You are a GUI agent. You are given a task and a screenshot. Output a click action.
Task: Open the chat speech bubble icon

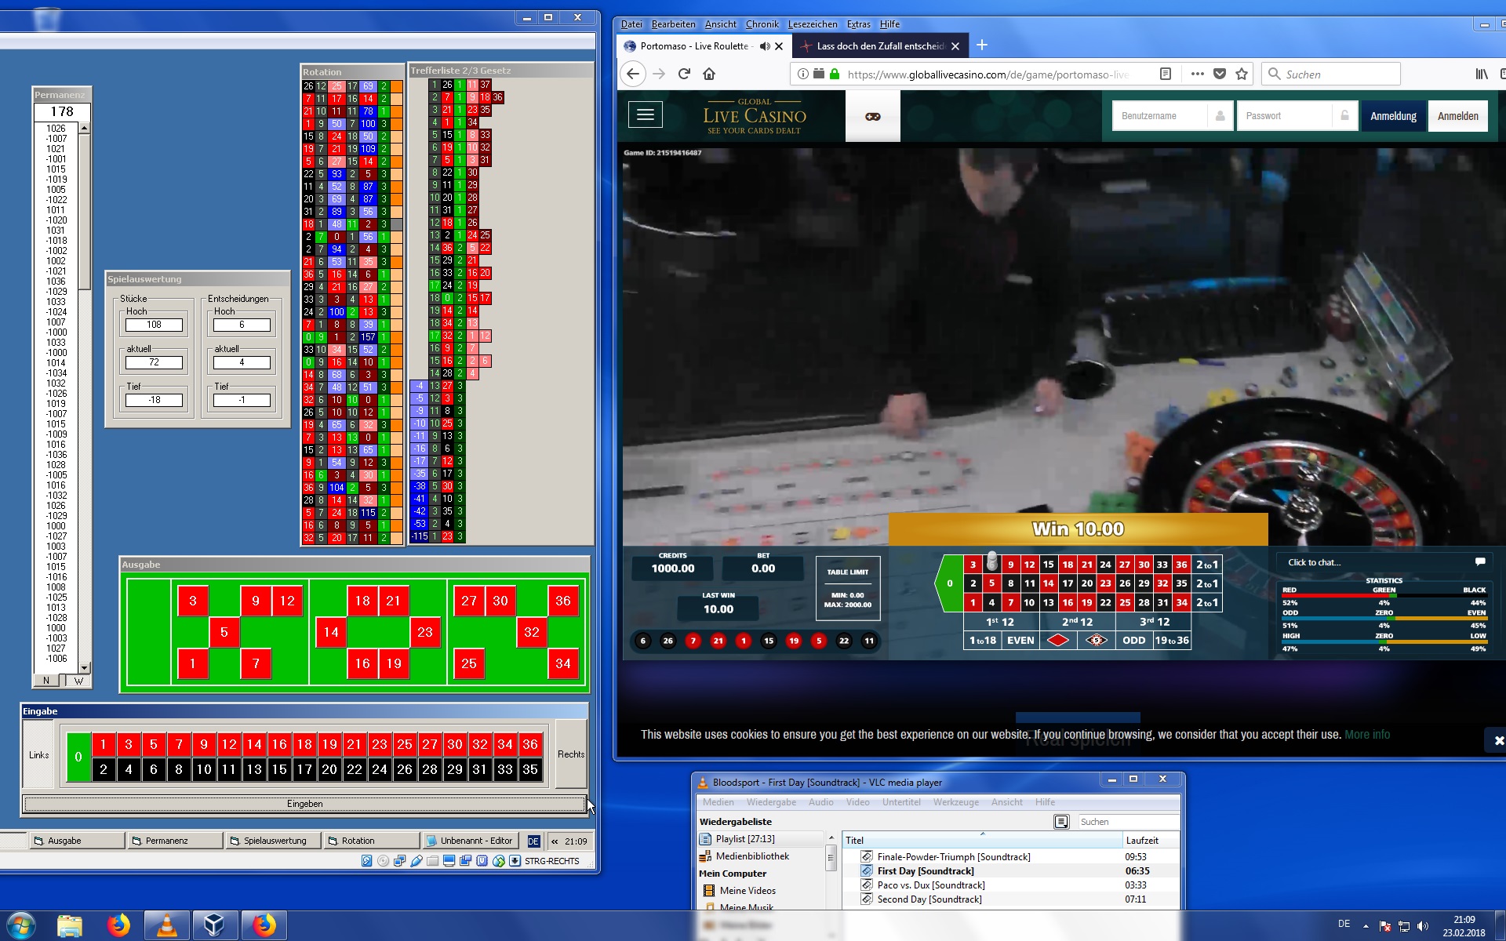[1479, 561]
